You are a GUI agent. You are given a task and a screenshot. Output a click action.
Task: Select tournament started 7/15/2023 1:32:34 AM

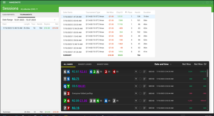click(x=108, y=48)
